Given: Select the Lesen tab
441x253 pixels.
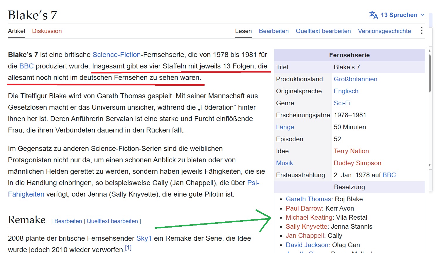Looking at the screenshot, I should [243, 31].
